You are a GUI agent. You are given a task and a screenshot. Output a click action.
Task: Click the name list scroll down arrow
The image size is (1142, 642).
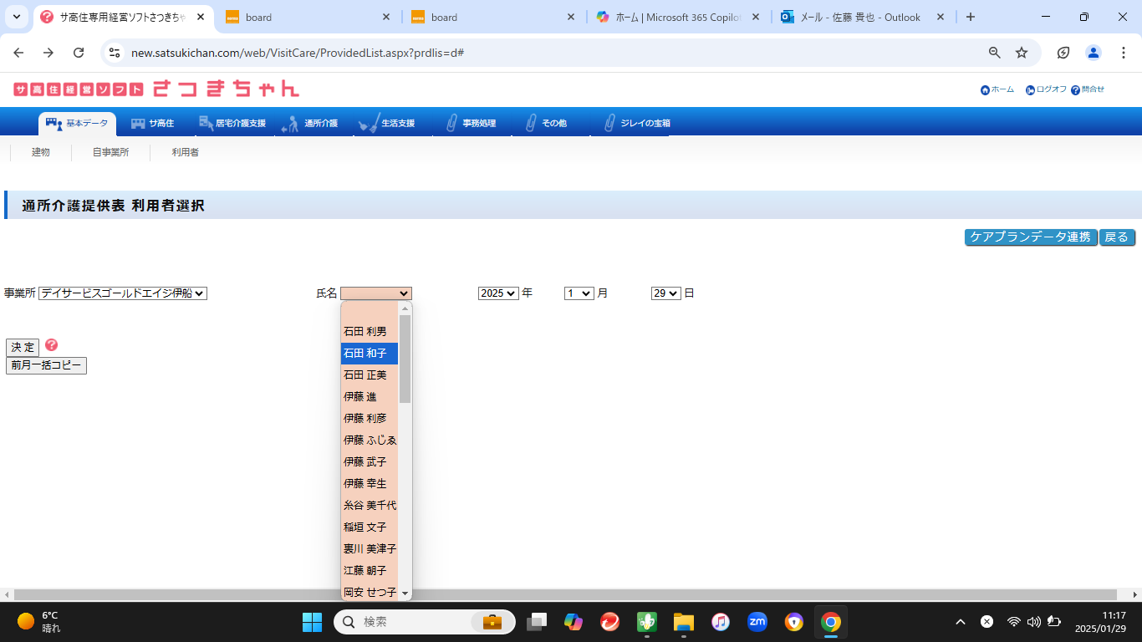tap(405, 594)
